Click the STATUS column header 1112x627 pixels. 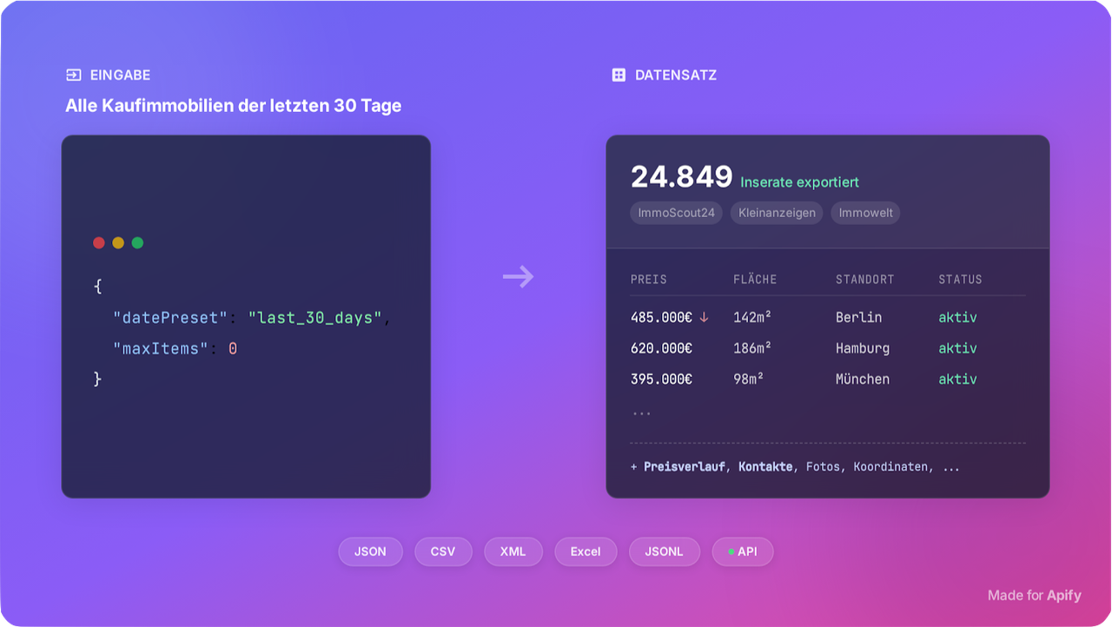(960, 280)
